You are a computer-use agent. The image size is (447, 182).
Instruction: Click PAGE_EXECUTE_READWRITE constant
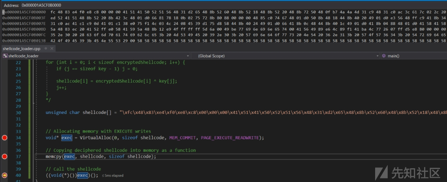[x=230, y=138]
